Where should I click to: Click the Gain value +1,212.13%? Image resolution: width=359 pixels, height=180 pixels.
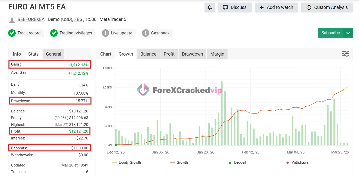point(78,65)
